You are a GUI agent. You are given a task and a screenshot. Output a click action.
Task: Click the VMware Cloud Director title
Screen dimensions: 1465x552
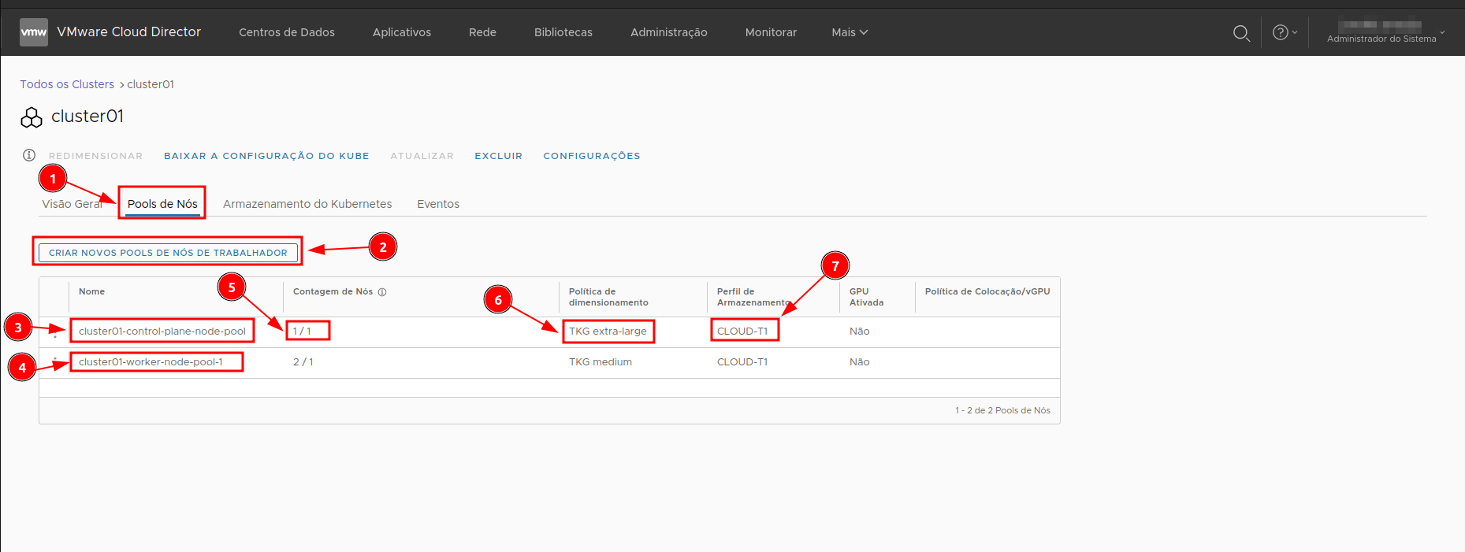[129, 32]
